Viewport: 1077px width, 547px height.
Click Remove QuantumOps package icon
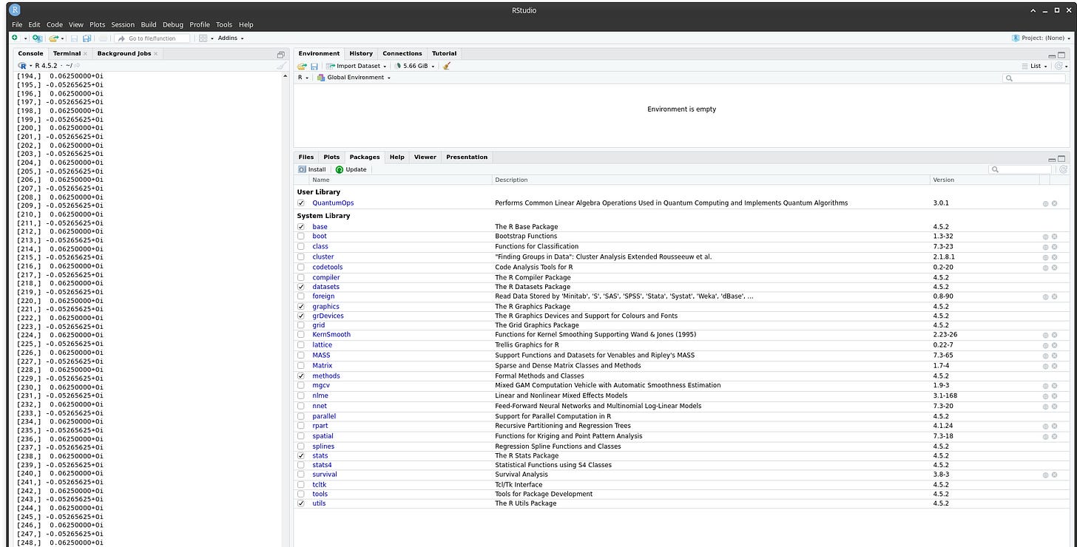click(x=1054, y=203)
